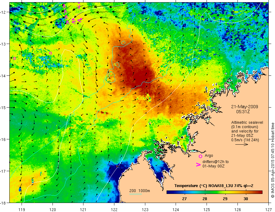The image size is (275, 212).
Task: Click the -15 latitude axis label
Action: (x=3, y=107)
